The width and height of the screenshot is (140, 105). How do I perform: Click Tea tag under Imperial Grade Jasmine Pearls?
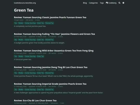[16, 89]
